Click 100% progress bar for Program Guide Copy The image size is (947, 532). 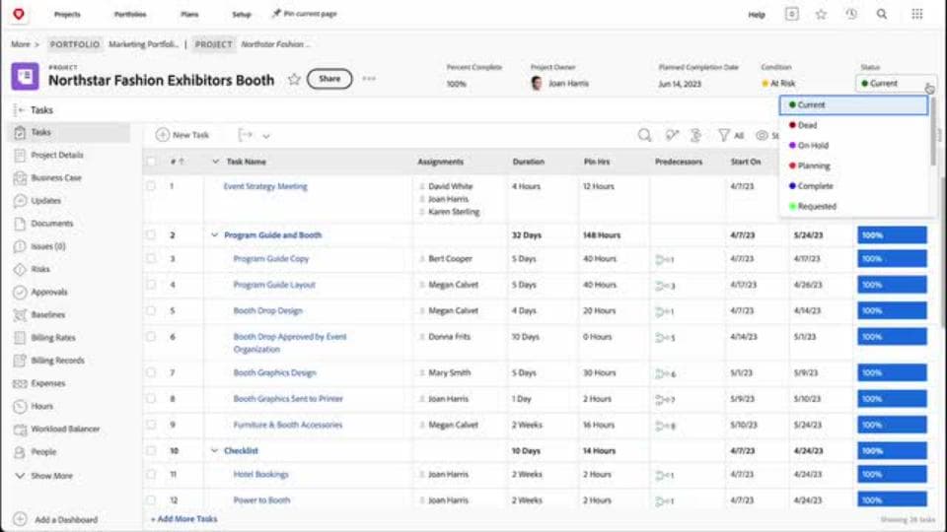coord(892,259)
